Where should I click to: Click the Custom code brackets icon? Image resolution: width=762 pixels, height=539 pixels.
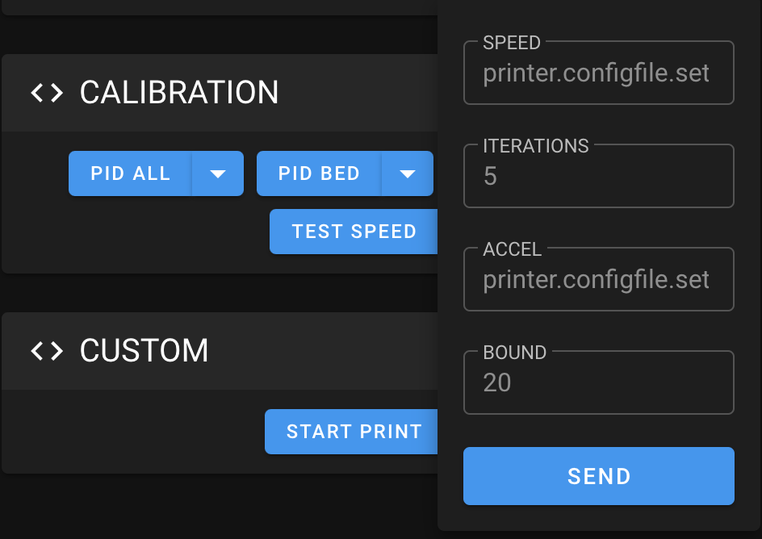point(47,351)
